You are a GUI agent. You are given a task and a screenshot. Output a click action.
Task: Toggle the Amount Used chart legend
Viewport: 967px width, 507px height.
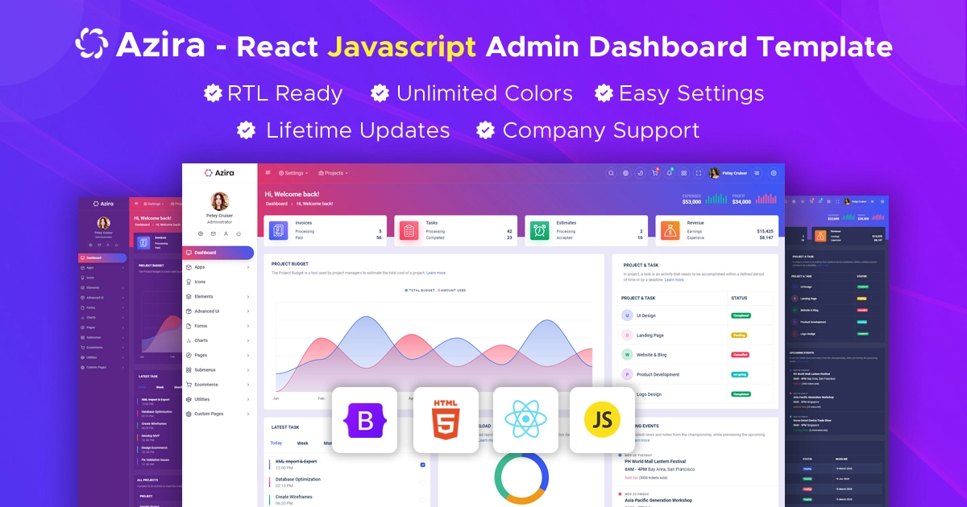[451, 290]
